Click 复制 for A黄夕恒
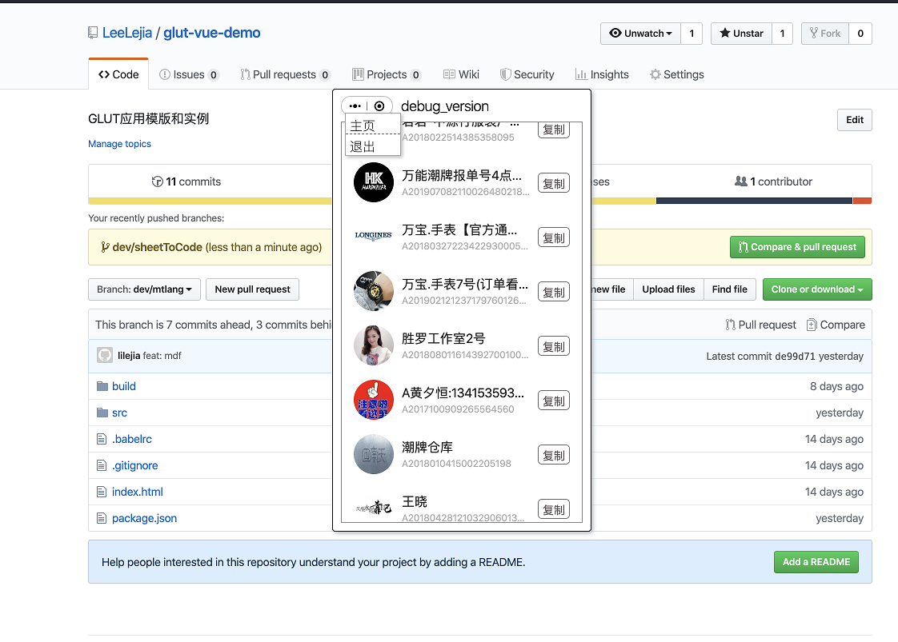The height and width of the screenshot is (642, 898). click(554, 401)
